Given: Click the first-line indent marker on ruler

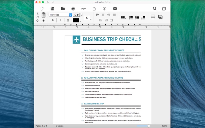Looking at the screenshot, I should (x=65, y=24).
